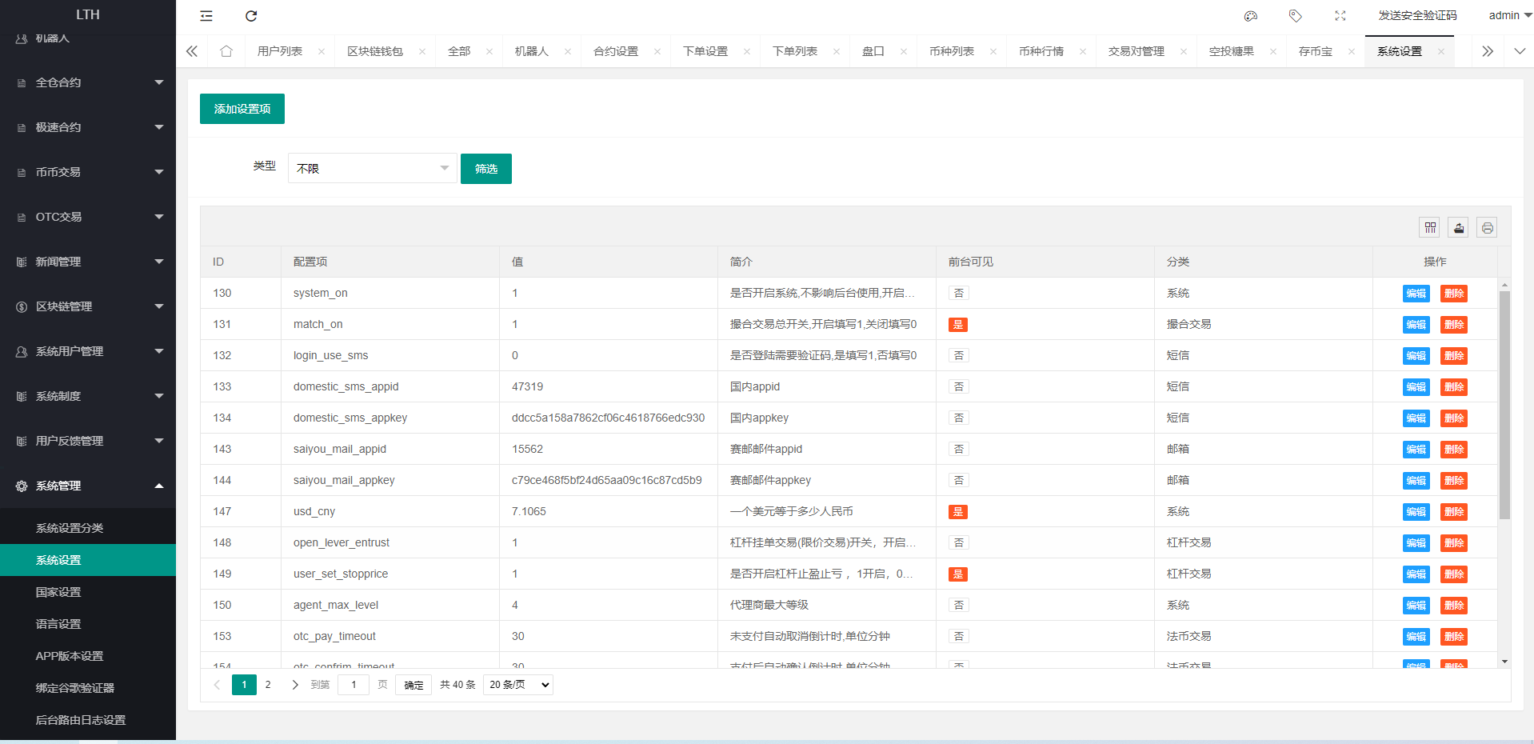This screenshot has height=744, width=1534.
Task: Open the 国家设置 menu item
Action: point(58,592)
